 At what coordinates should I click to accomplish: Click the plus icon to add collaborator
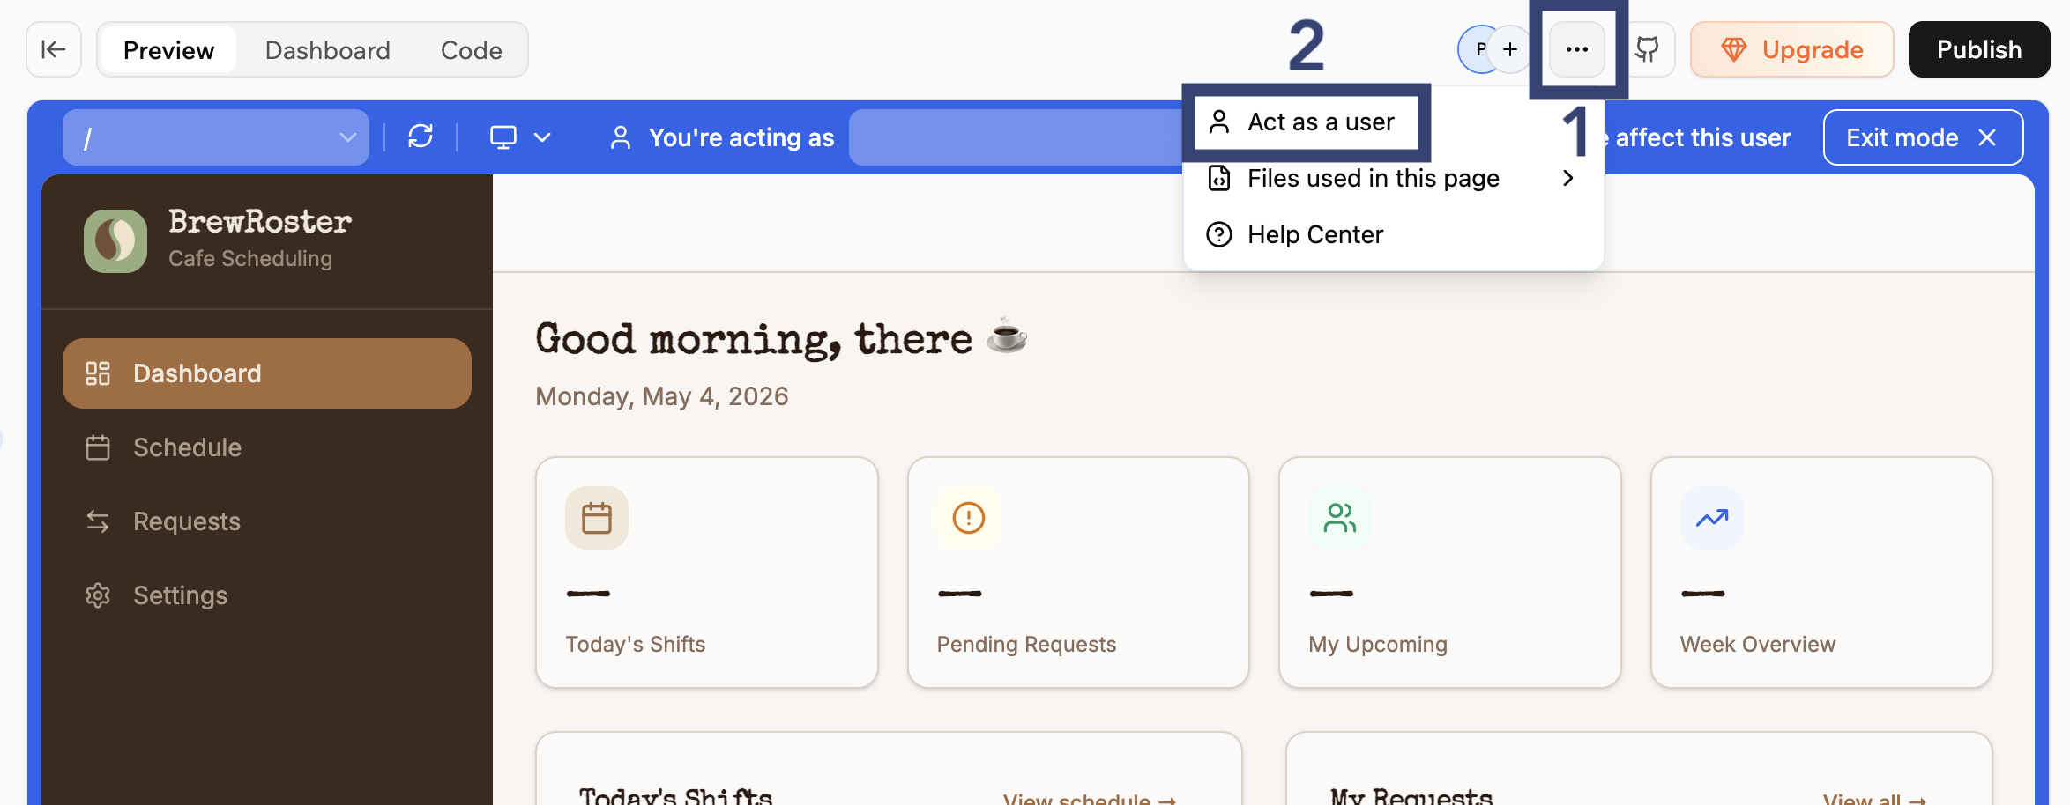click(x=1510, y=49)
